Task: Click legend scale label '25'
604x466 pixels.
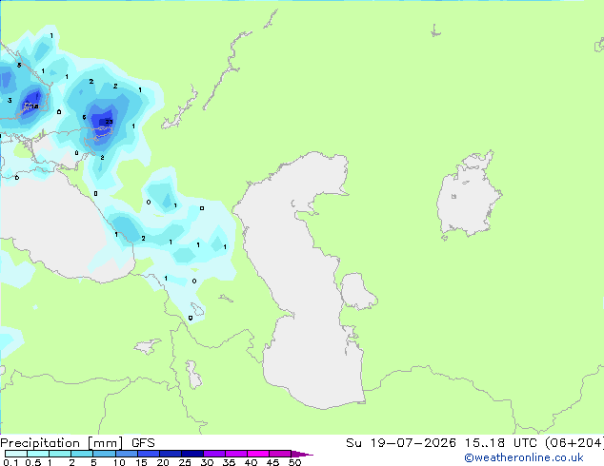Action: pos(185,462)
